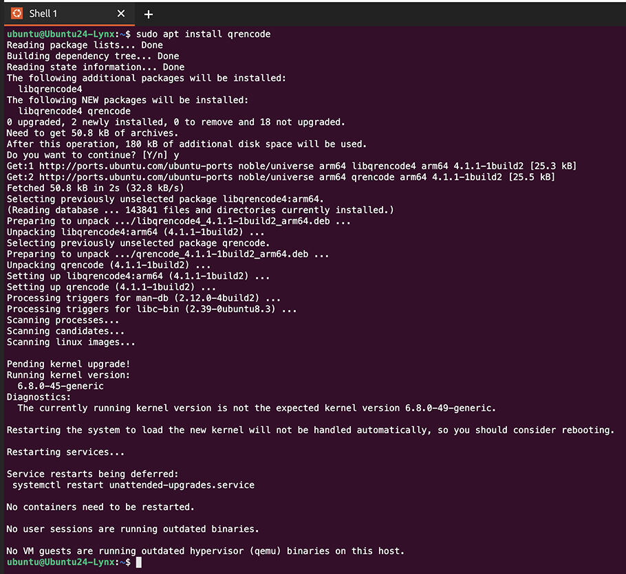This screenshot has width=626, height=574.
Task: Click the running kernel version 6.8.0-45-generic
Action: pyautogui.click(x=61, y=386)
